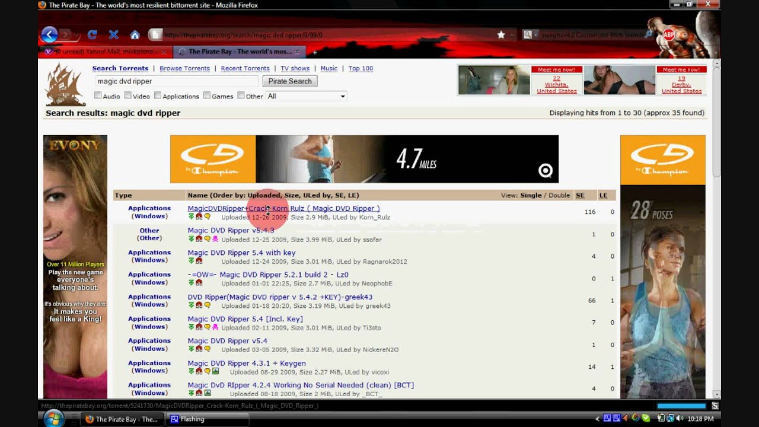Open history dropdown next to forward arrow
This screenshot has width=759, height=427.
pos(76,35)
